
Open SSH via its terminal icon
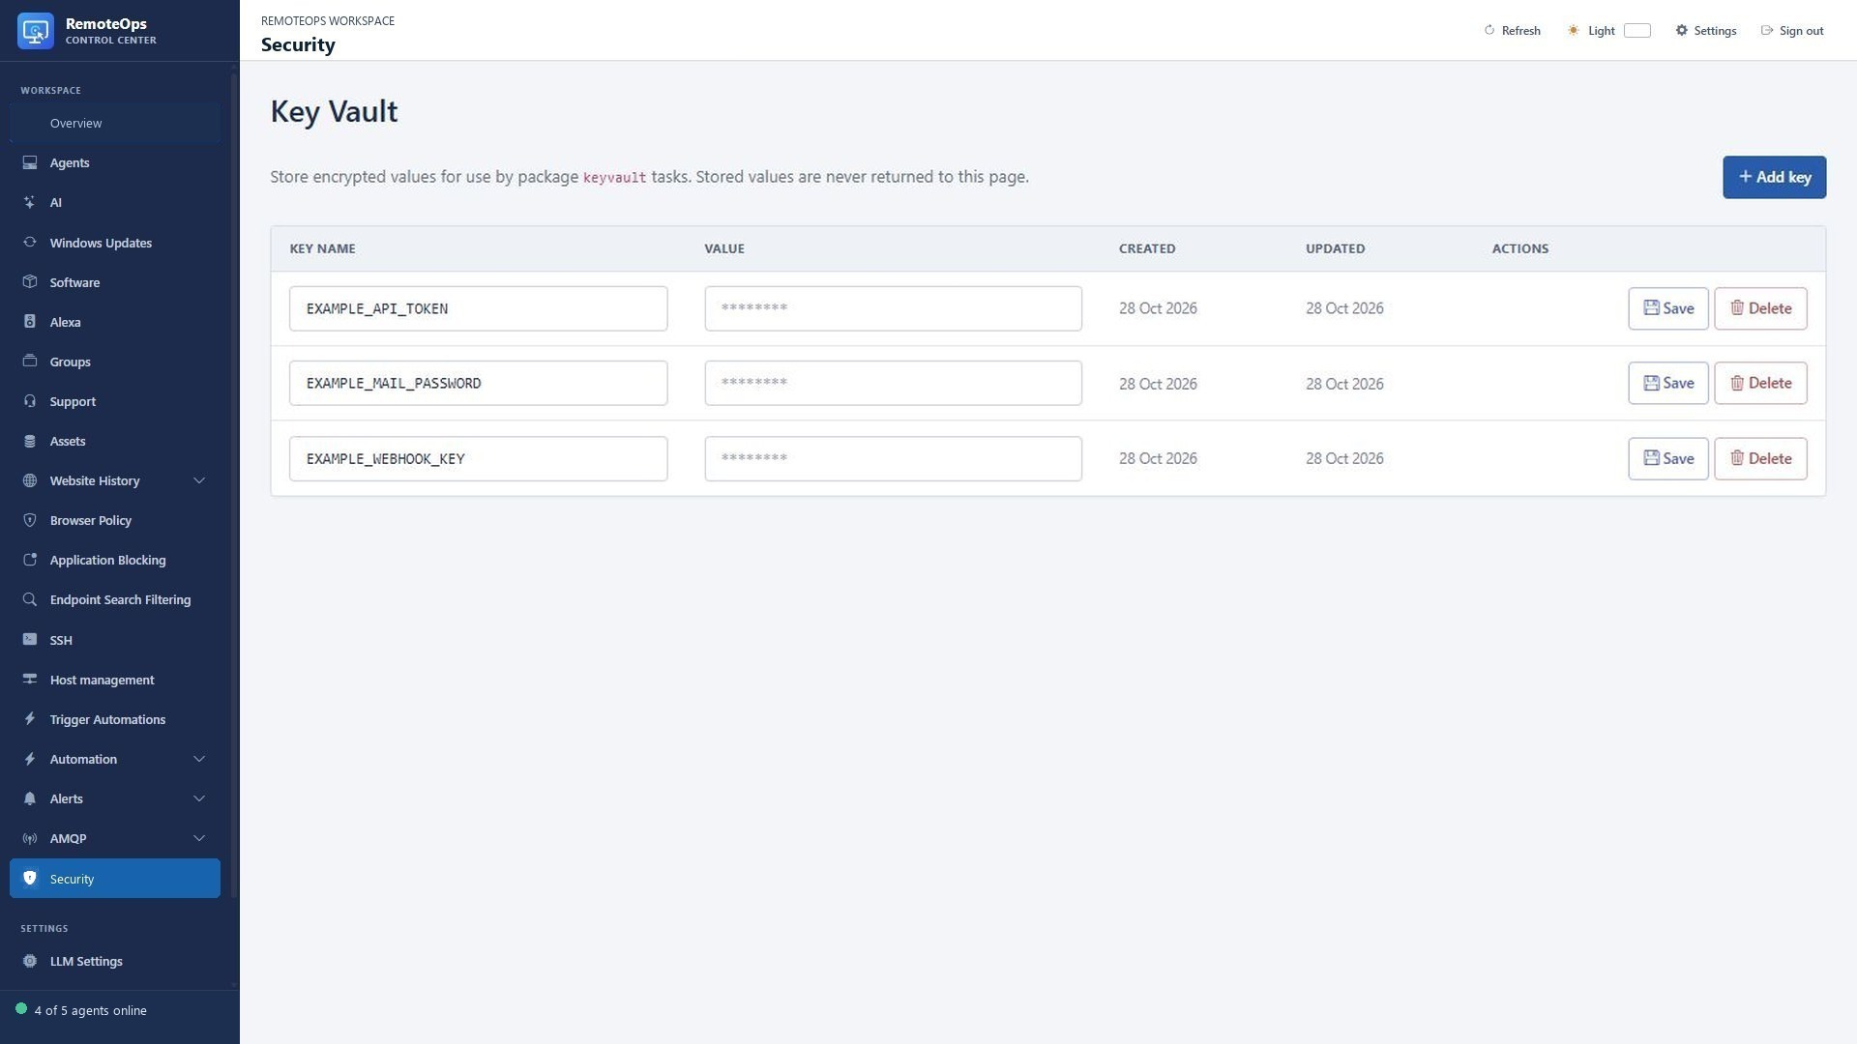tap(30, 640)
